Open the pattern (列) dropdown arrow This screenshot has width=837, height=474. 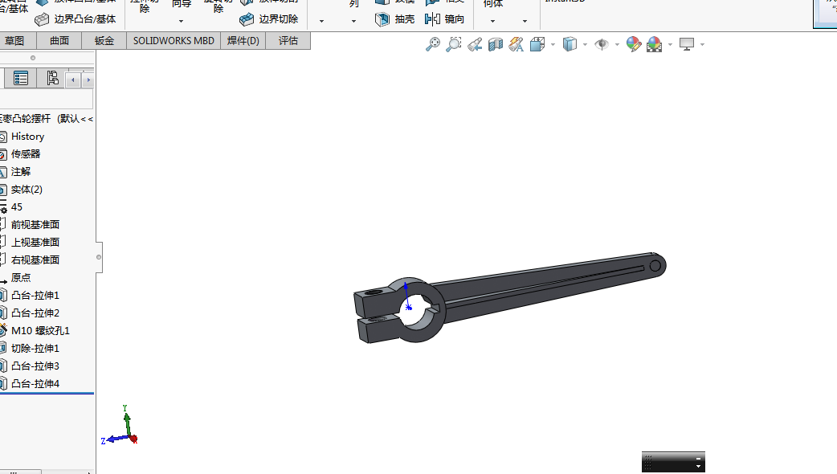pos(353,22)
